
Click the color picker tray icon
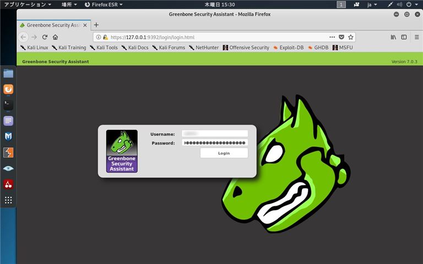tap(390, 4)
